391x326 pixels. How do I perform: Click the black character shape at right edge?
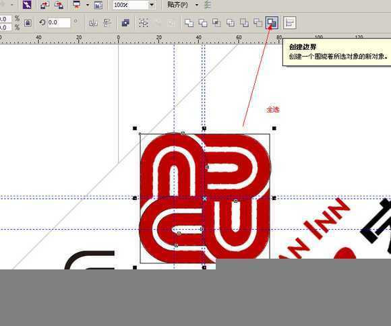click(376, 224)
